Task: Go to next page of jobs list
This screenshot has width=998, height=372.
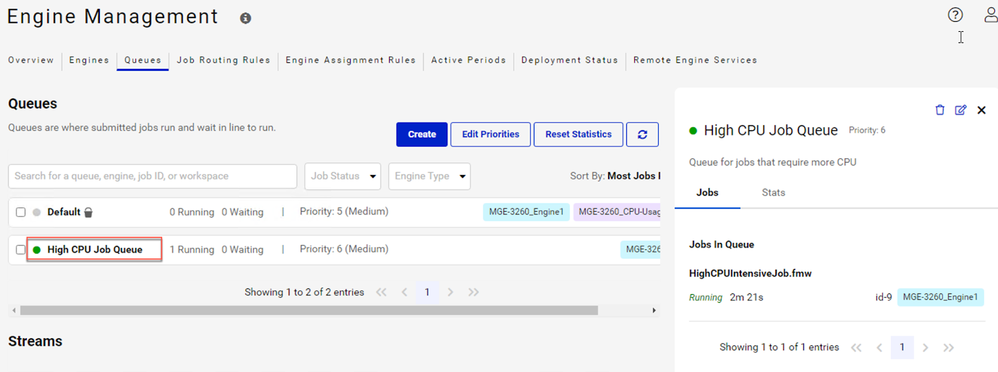Action: 926,348
